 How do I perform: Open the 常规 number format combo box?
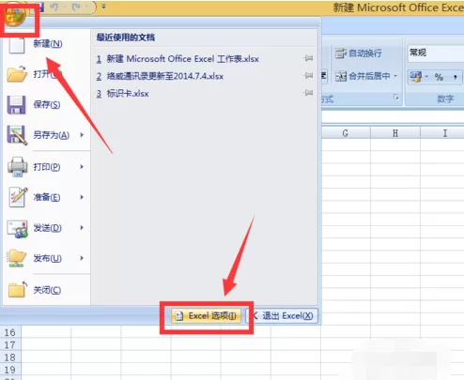pyautogui.click(x=436, y=53)
